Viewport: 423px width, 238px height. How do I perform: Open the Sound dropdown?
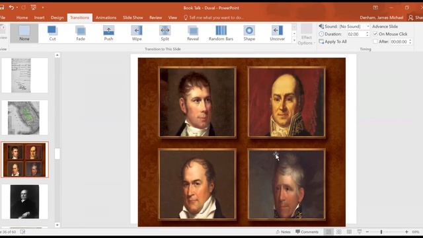coord(368,26)
